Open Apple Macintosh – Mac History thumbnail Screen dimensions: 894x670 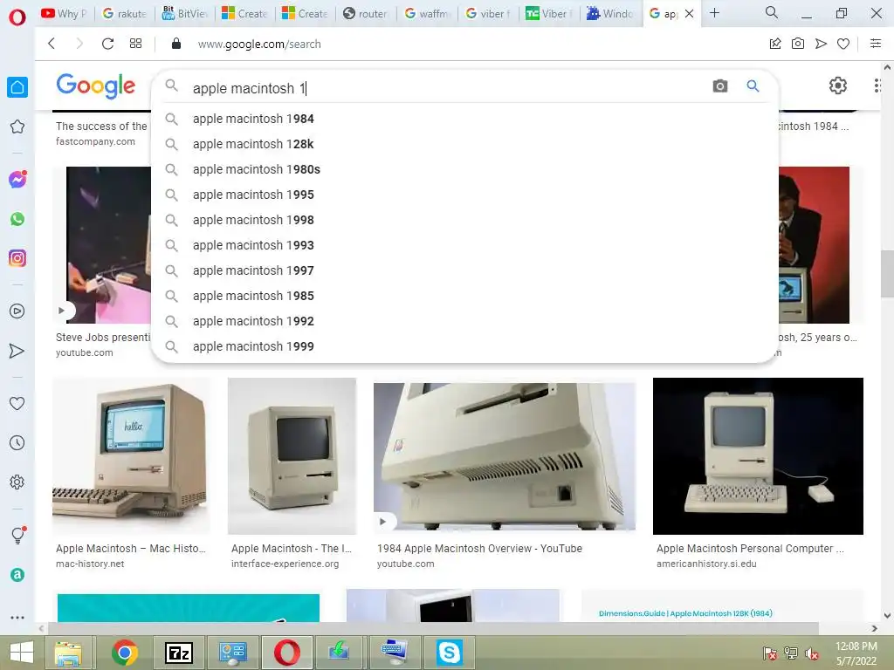(131, 455)
